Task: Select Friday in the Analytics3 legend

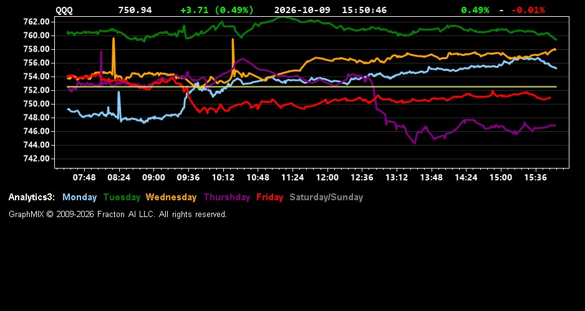Action: pyautogui.click(x=270, y=198)
